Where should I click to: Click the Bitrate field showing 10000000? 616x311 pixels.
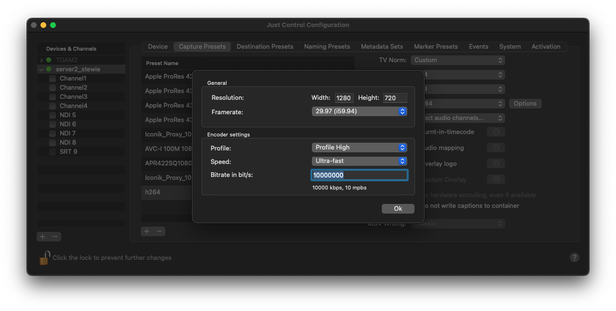(x=360, y=175)
